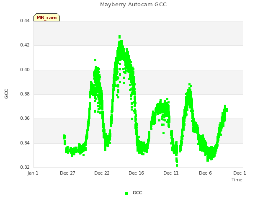
Task: Select the Dec 6 axis label
Action: tap(205, 173)
